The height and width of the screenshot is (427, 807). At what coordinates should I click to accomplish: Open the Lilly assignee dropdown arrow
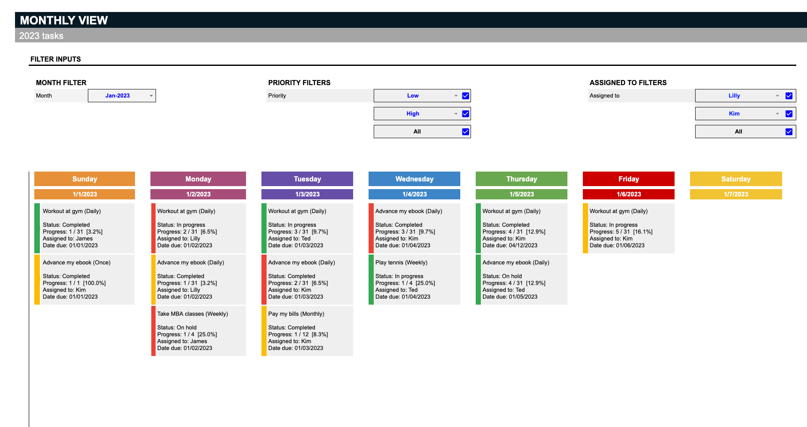click(777, 96)
